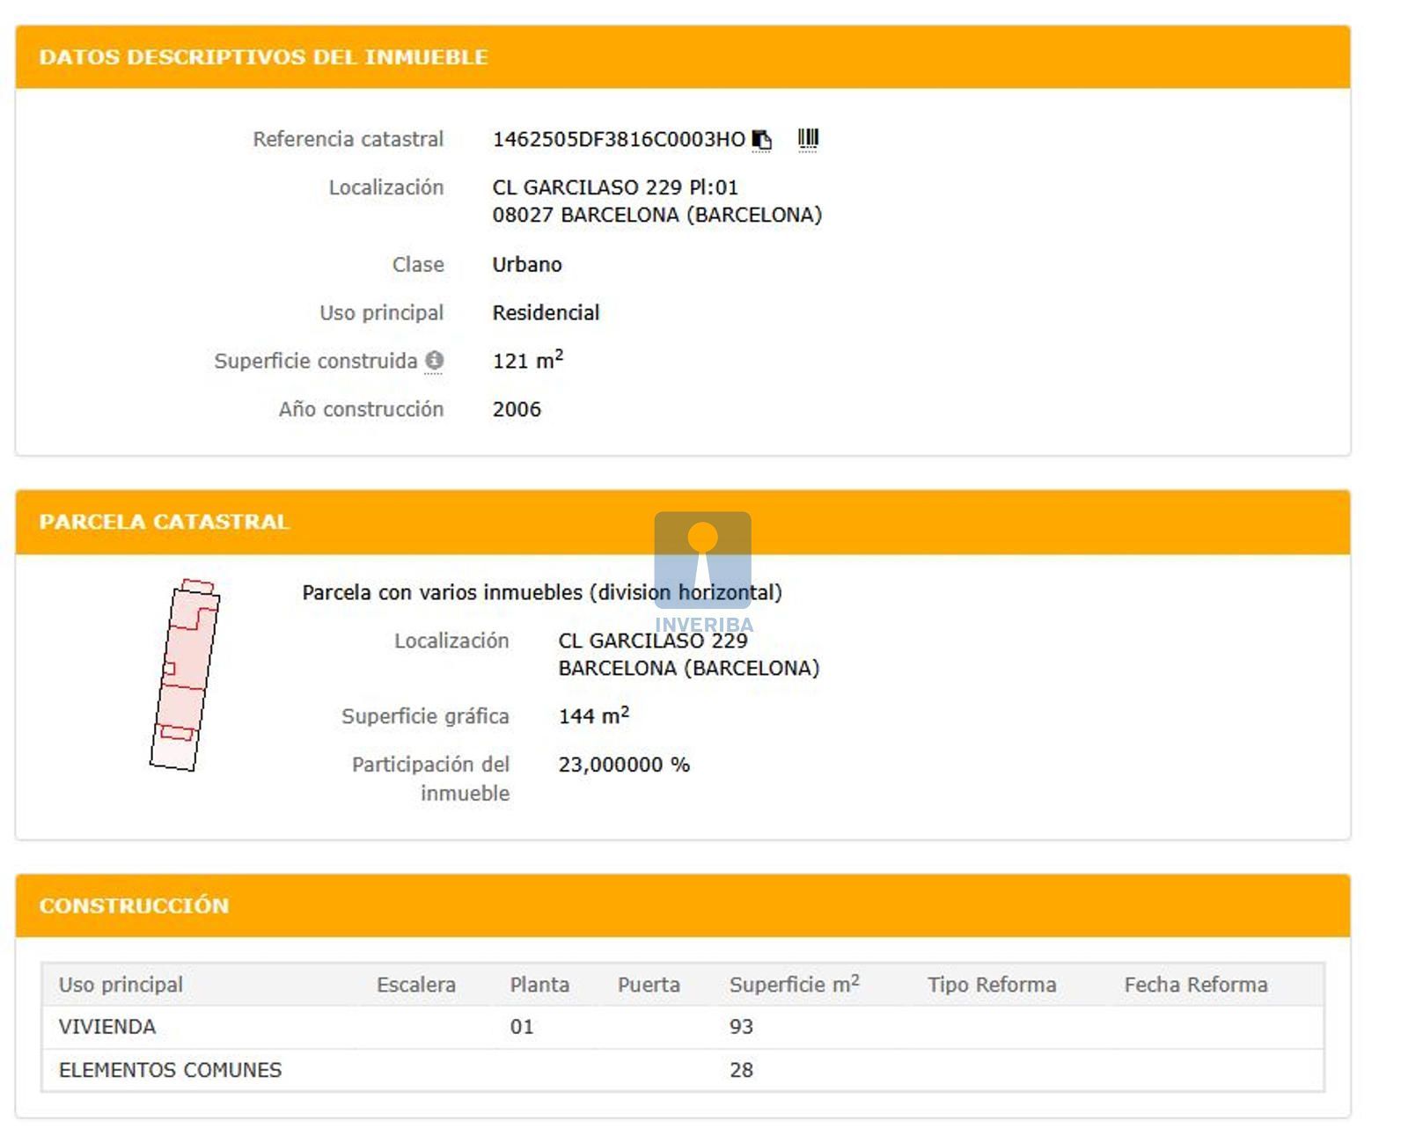Click the Superficie m² column header
1408x1143 pixels.
pyautogui.click(x=794, y=985)
